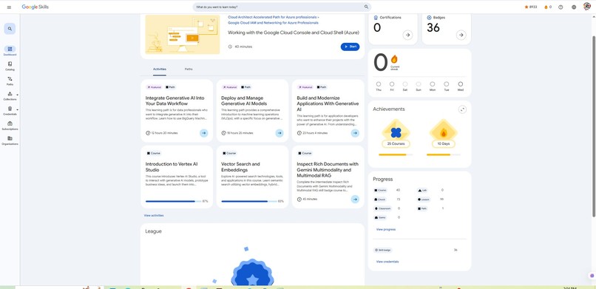Open Paths in the sidebar
Image resolution: width=596 pixels, height=289 pixels.
click(10, 81)
